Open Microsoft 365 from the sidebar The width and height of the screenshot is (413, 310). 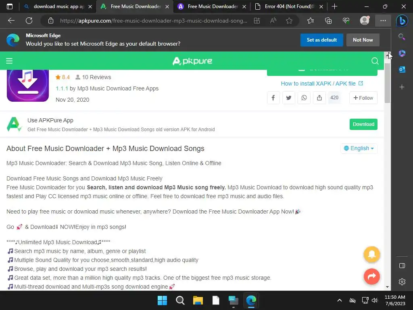click(402, 53)
